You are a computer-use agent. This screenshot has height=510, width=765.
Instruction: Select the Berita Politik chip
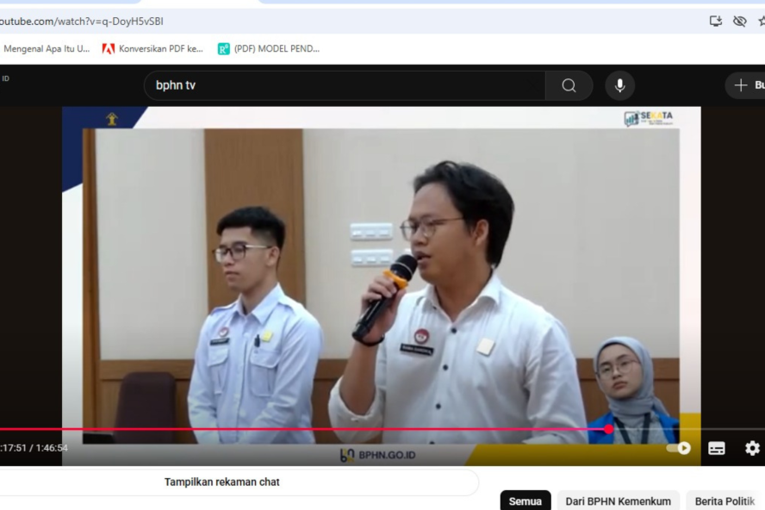(x=725, y=501)
